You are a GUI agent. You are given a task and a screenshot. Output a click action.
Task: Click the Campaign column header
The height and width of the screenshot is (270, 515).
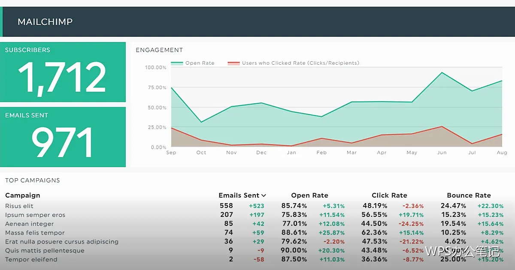point(23,195)
